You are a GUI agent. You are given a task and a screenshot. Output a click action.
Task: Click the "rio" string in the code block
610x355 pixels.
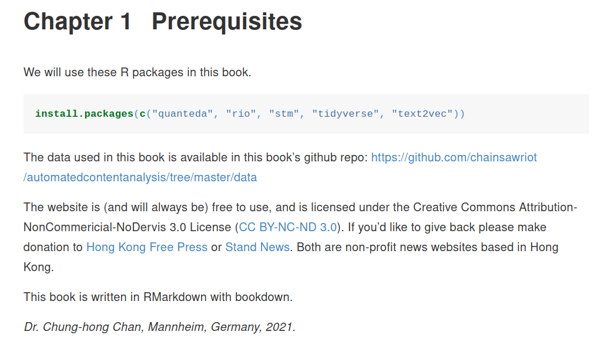click(x=241, y=114)
